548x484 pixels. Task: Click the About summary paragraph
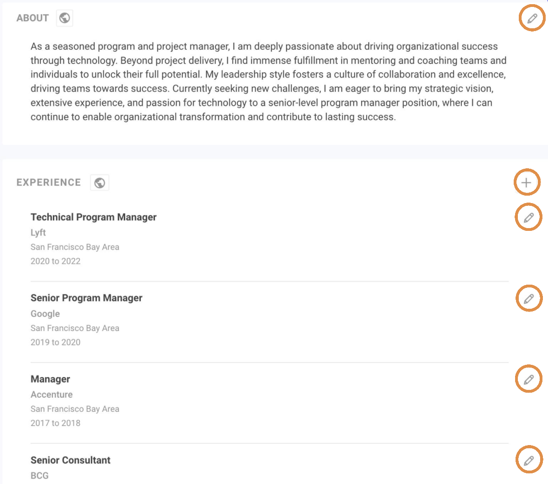pos(268,82)
